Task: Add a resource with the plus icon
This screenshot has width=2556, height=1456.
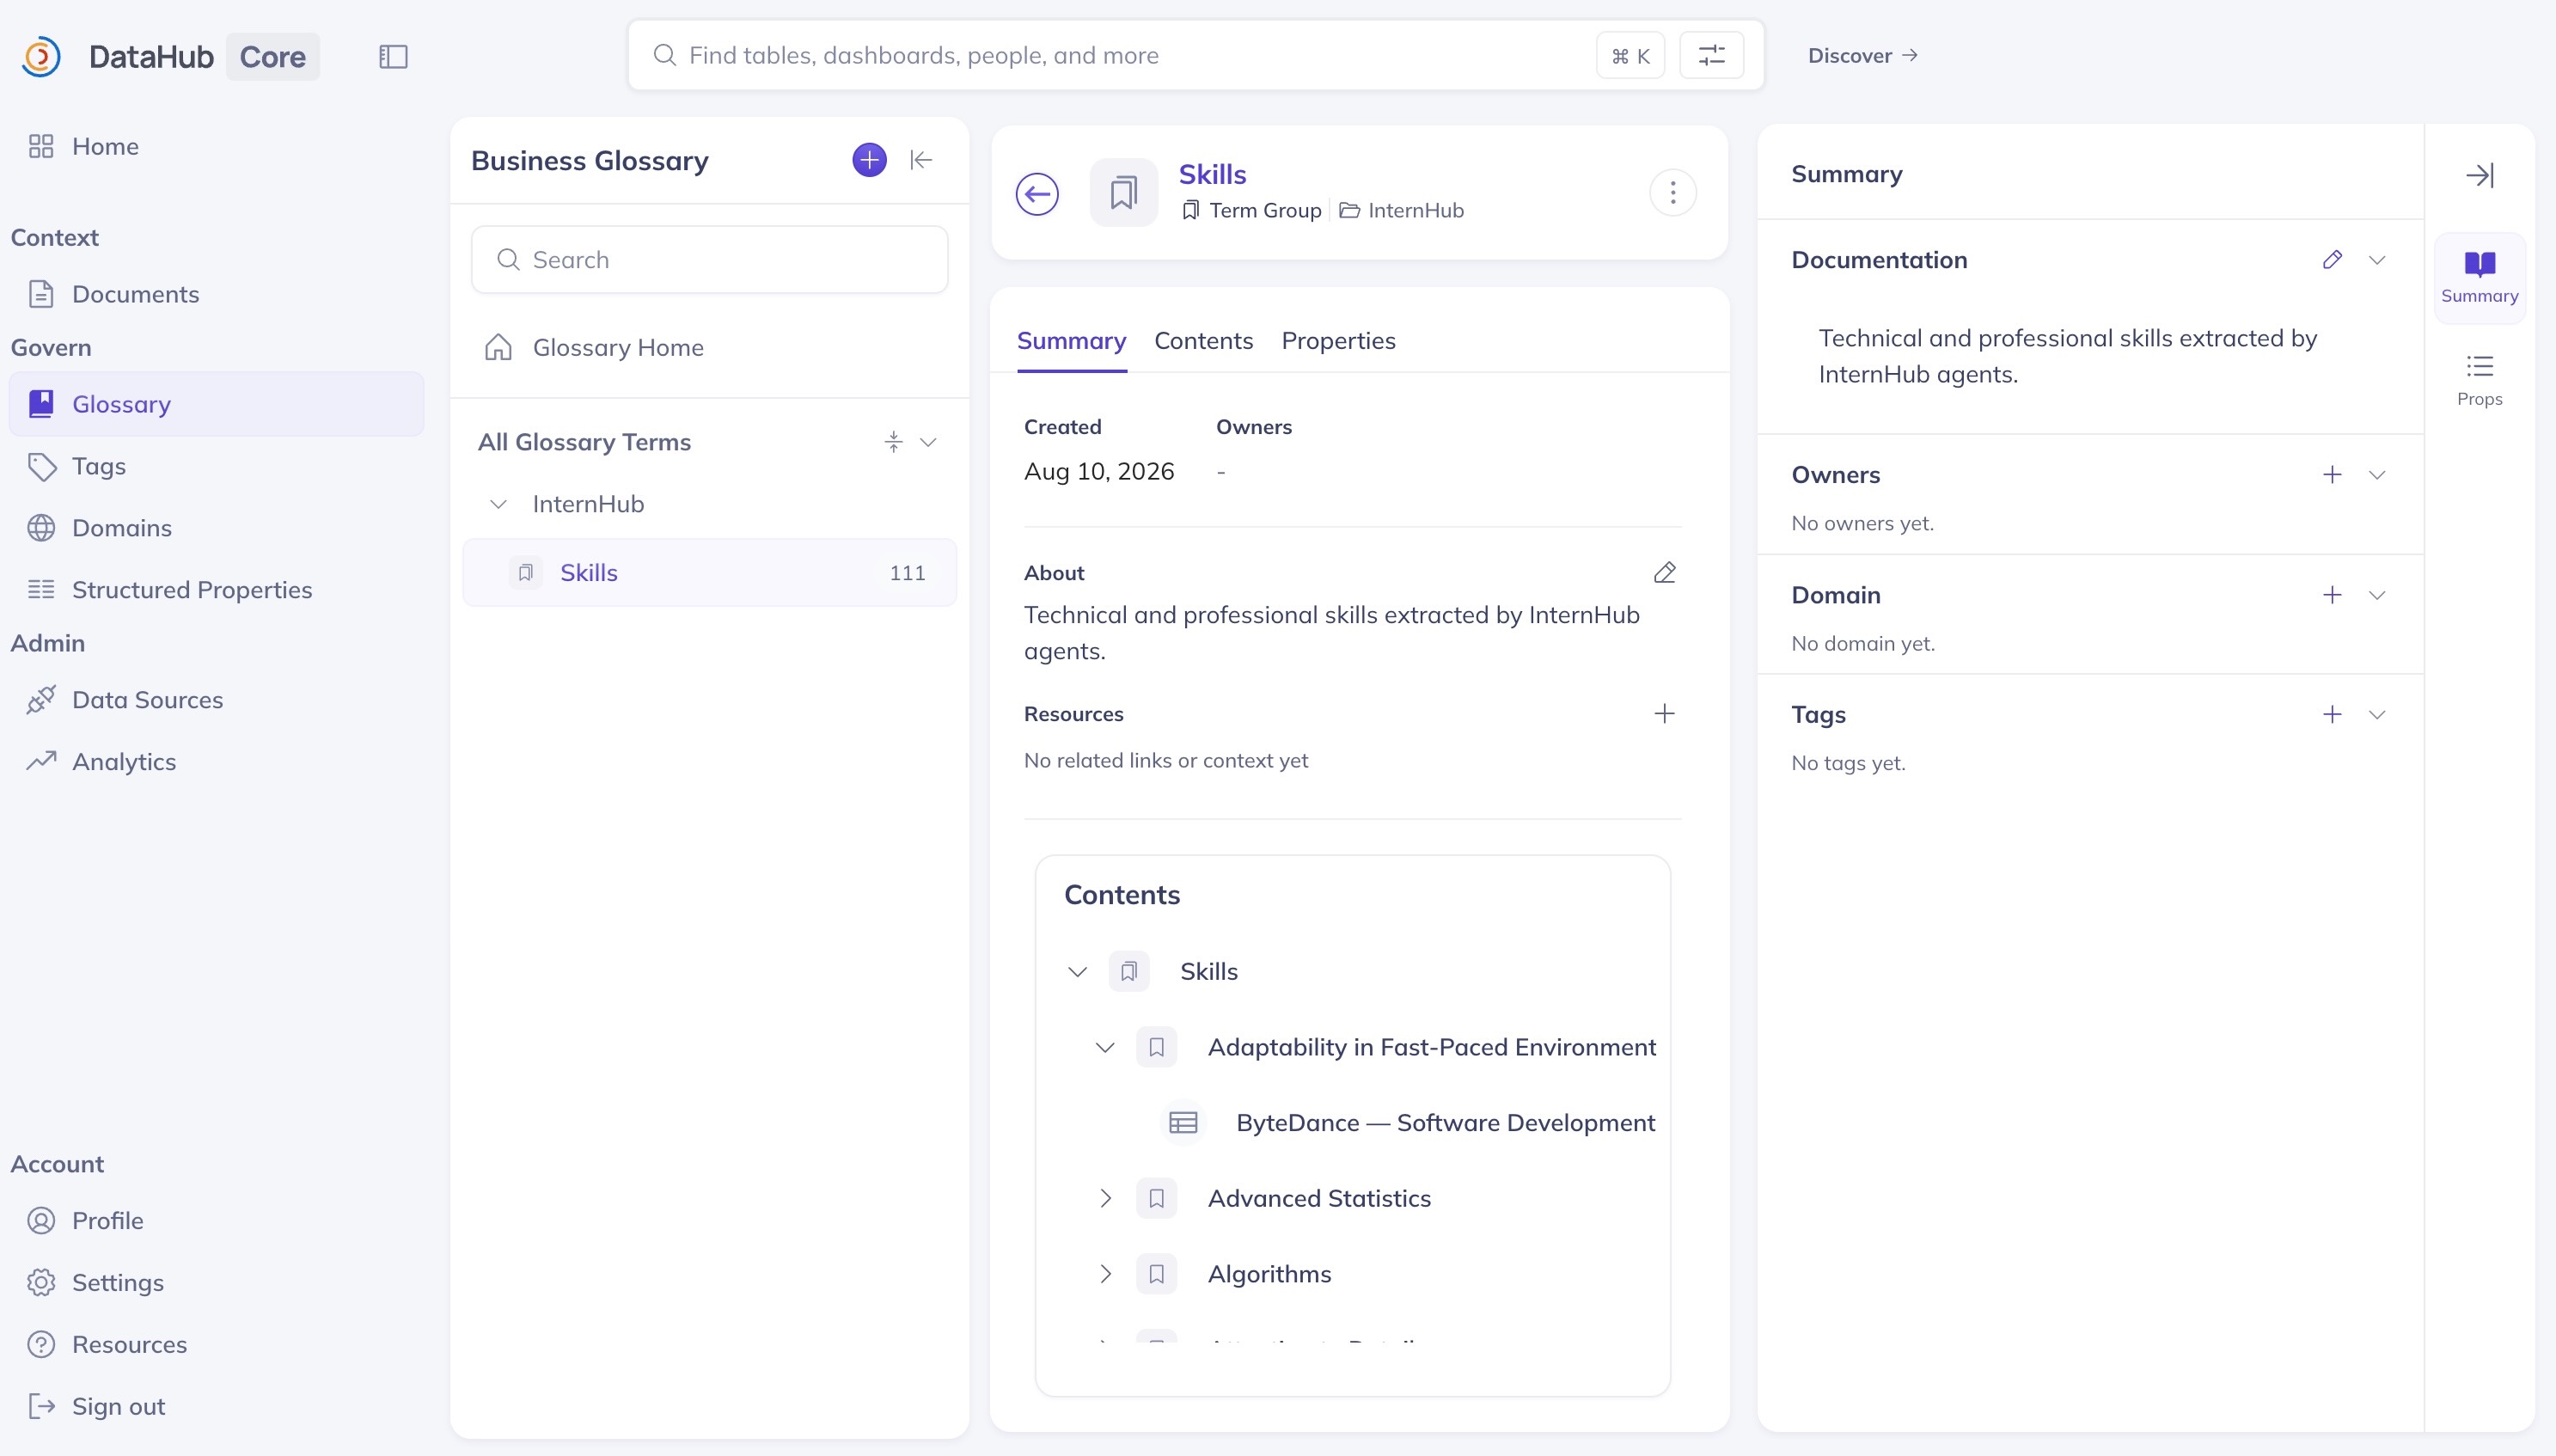Action: (x=1665, y=714)
